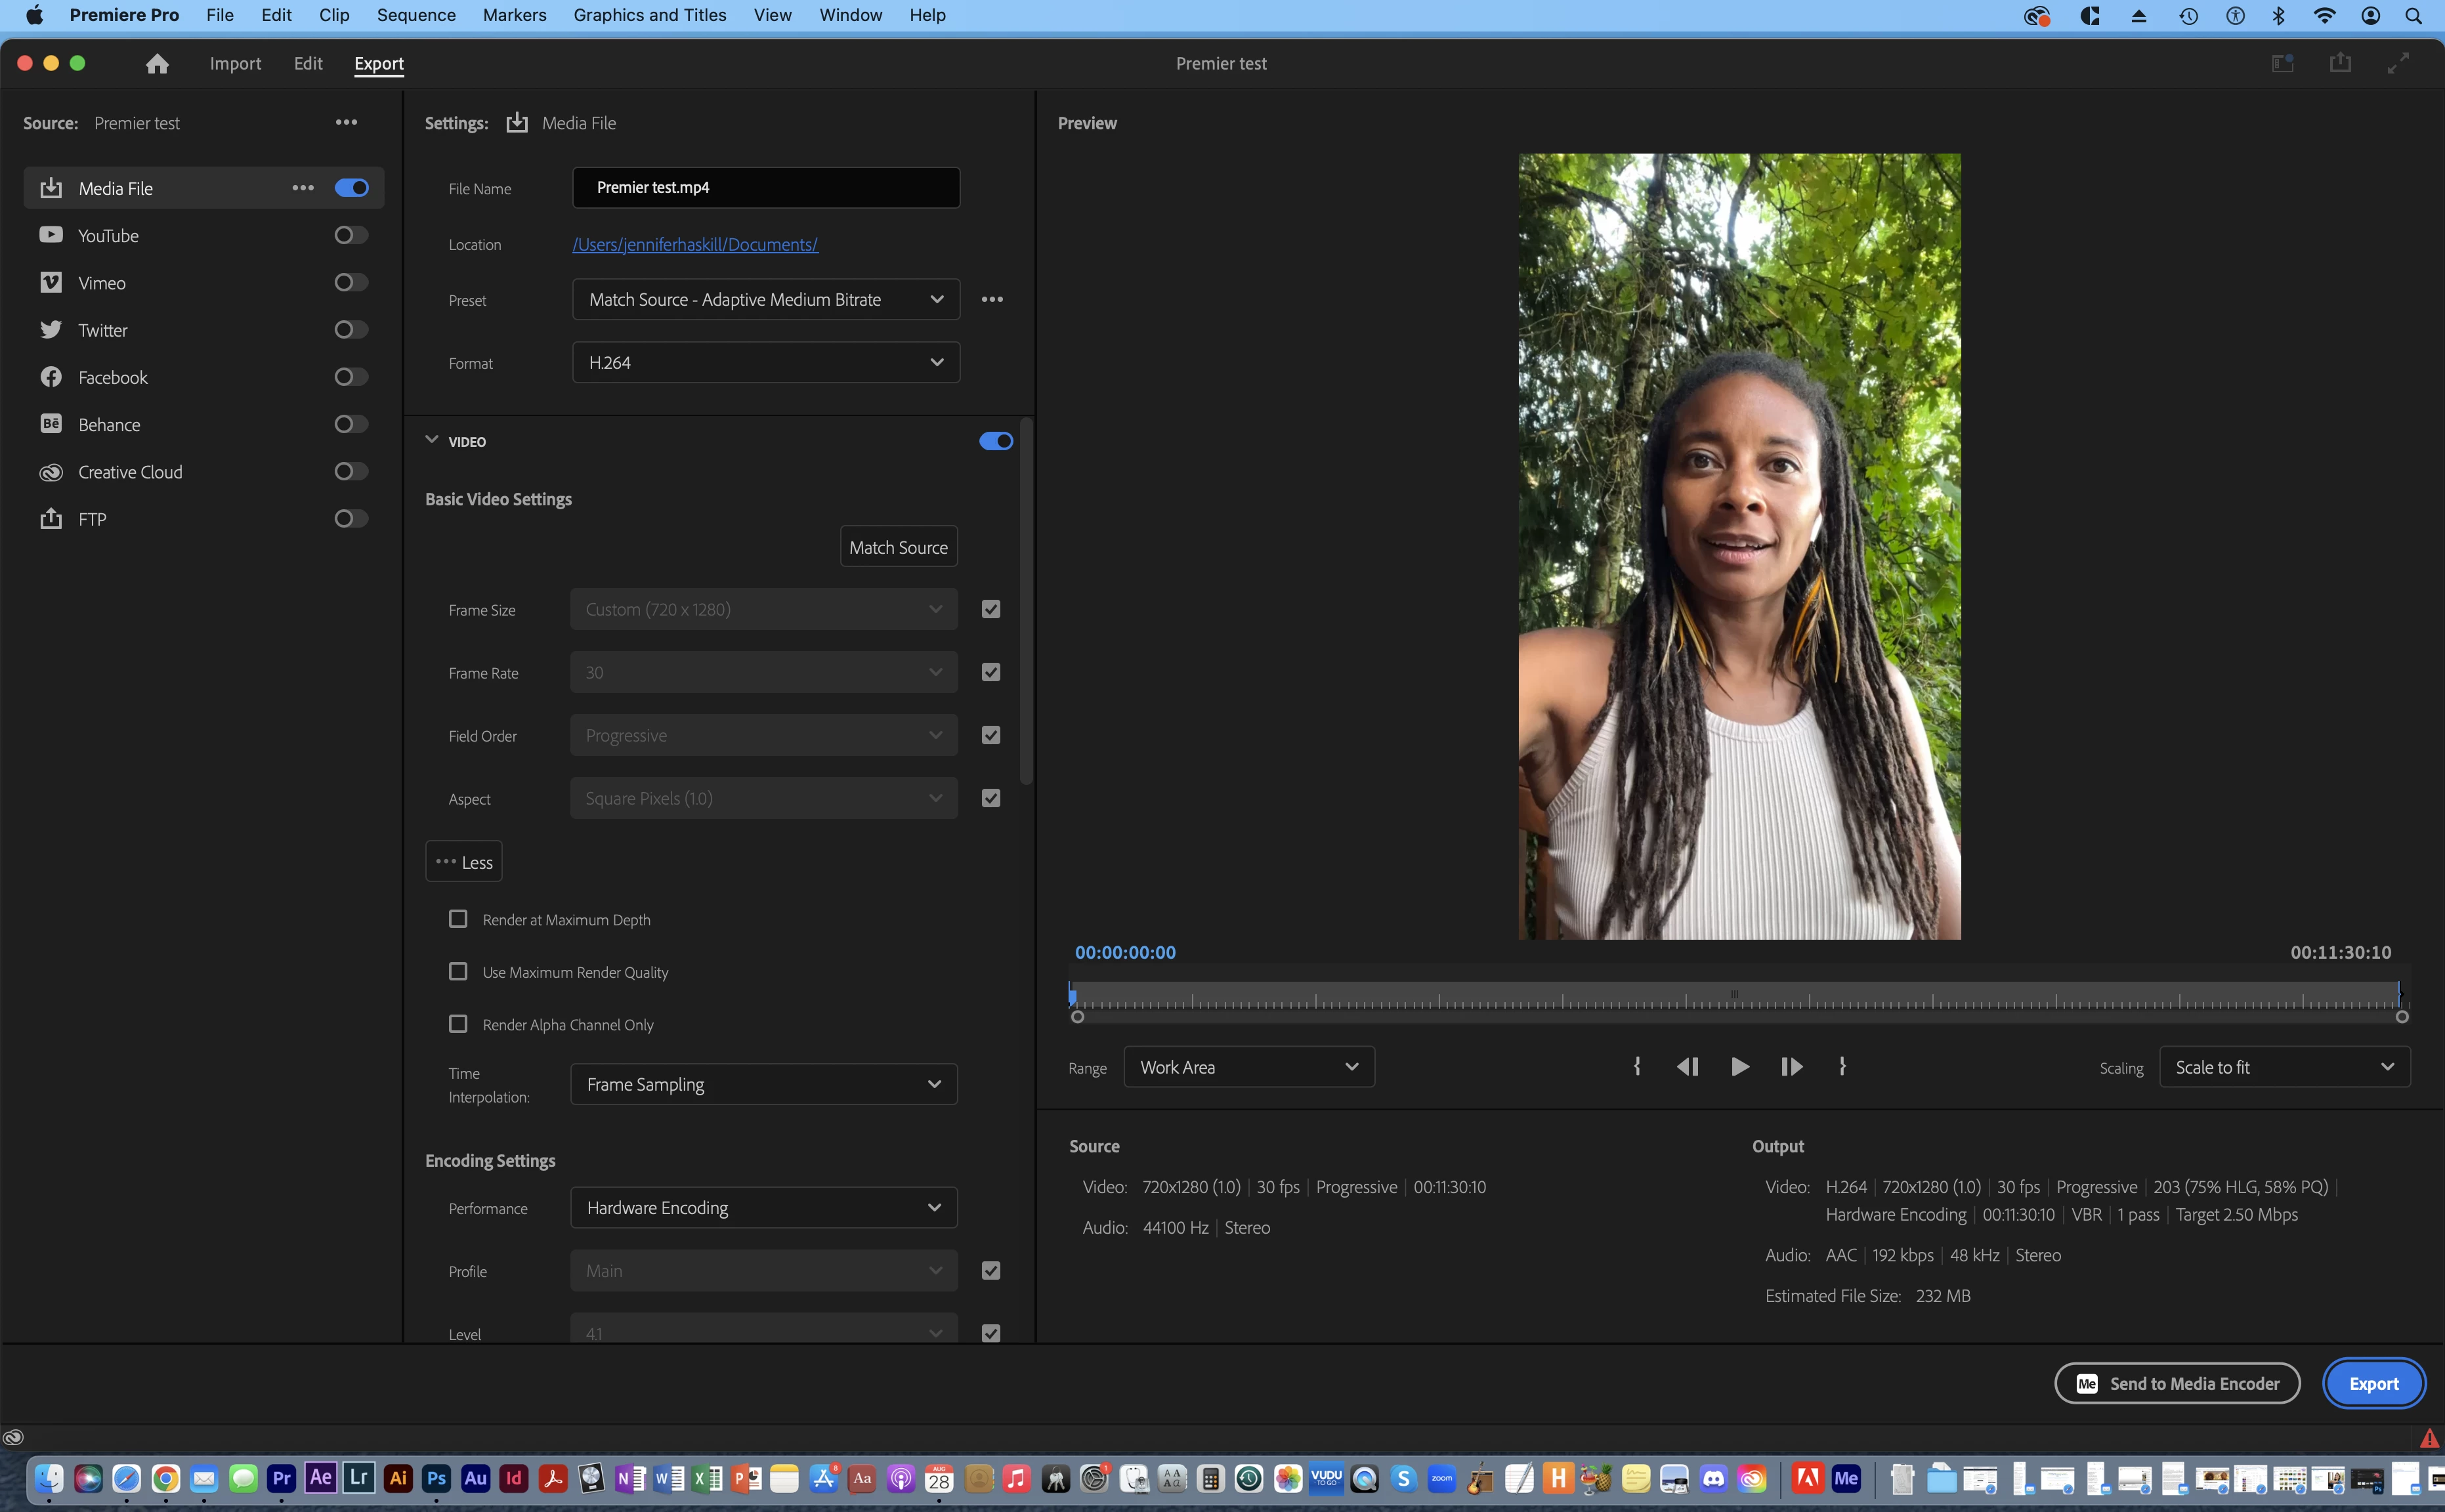Uncheck the Frame Rate match source checkbox
This screenshot has height=1512, width=2445.
tap(990, 673)
